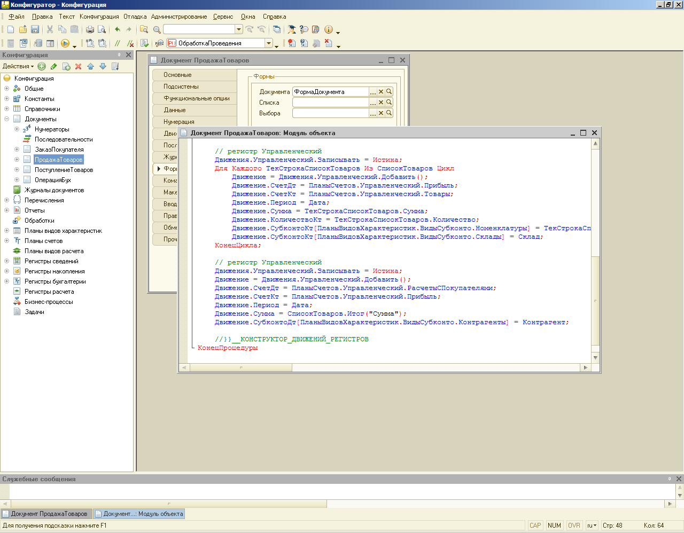The image size is (684, 533).
Task: Click the Cut scissors icon
Action: coord(50,29)
